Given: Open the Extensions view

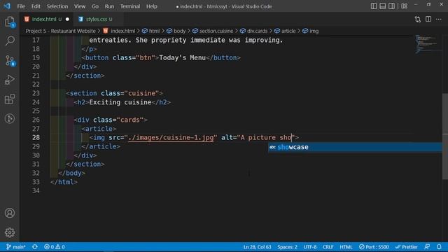Looking at the screenshot, I should pos(10,99).
